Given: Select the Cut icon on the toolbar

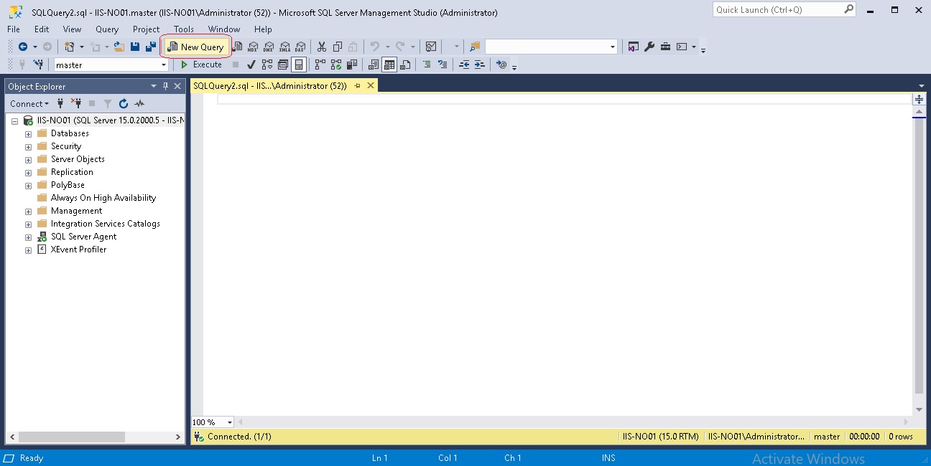Looking at the screenshot, I should tap(321, 47).
